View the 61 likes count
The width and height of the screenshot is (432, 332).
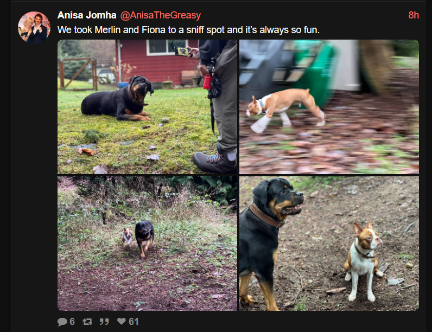(x=134, y=322)
